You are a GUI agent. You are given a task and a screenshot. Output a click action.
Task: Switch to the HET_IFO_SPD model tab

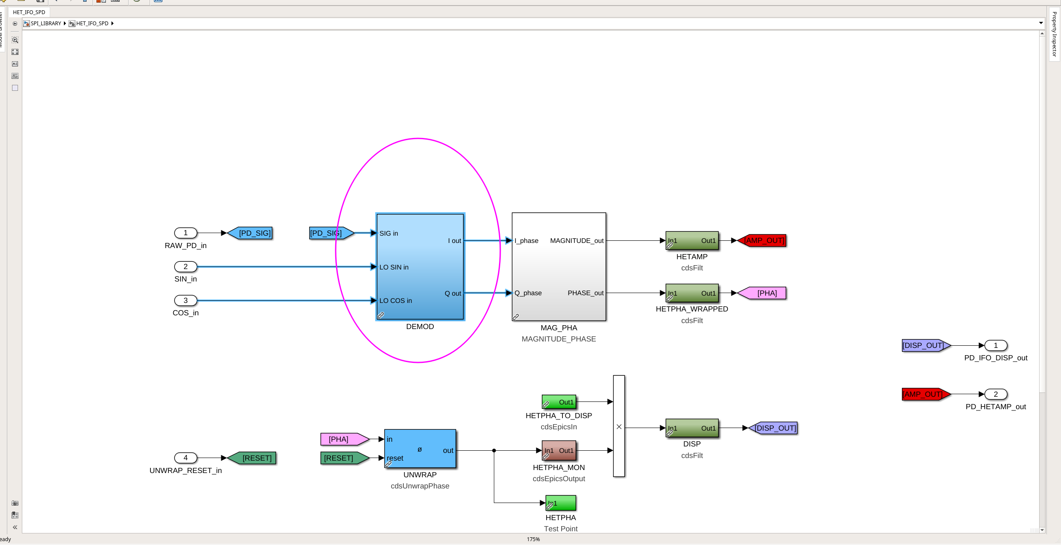pyautogui.click(x=29, y=12)
